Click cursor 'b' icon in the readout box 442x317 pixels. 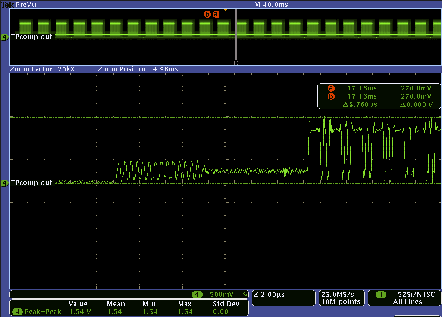(331, 96)
